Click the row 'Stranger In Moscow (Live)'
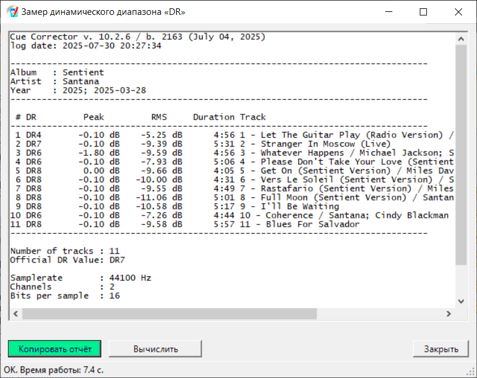Image resolution: width=477 pixels, height=378 pixels. [x=200, y=144]
